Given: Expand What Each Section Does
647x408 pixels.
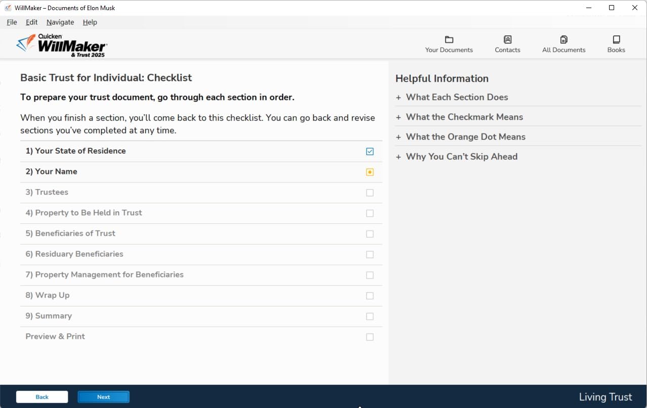Looking at the screenshot, I should point(456,97).
